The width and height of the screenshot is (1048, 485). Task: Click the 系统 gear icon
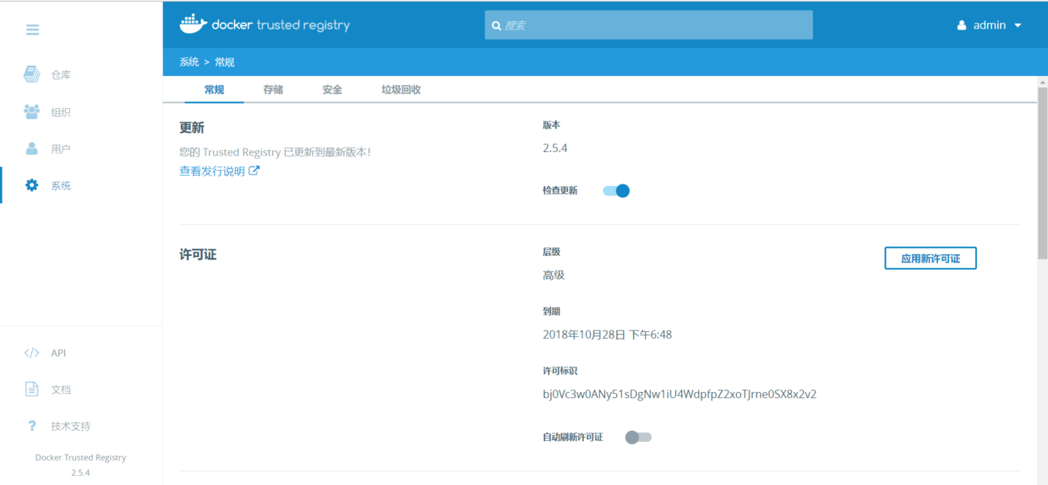pyautogui.click(x=31, y=185)
